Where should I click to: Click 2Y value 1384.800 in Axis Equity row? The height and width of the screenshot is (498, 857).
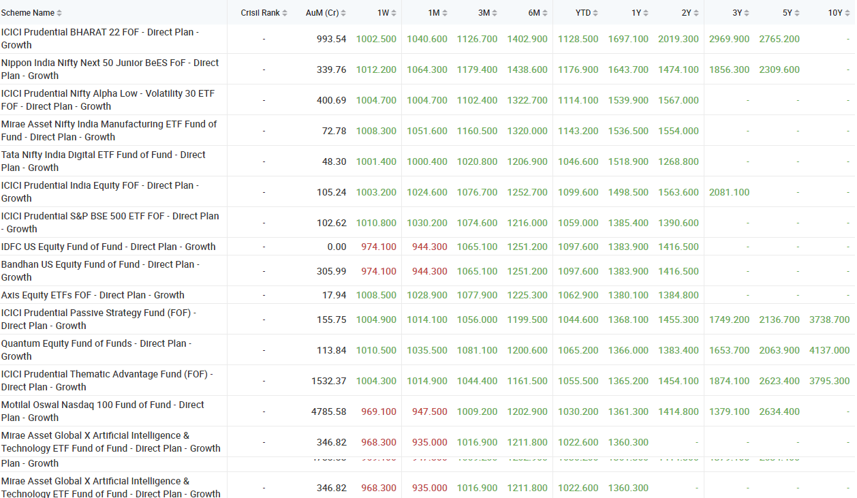(x=679, y=295)
